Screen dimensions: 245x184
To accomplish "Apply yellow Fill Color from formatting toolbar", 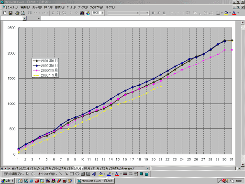I will coord(226,13).
